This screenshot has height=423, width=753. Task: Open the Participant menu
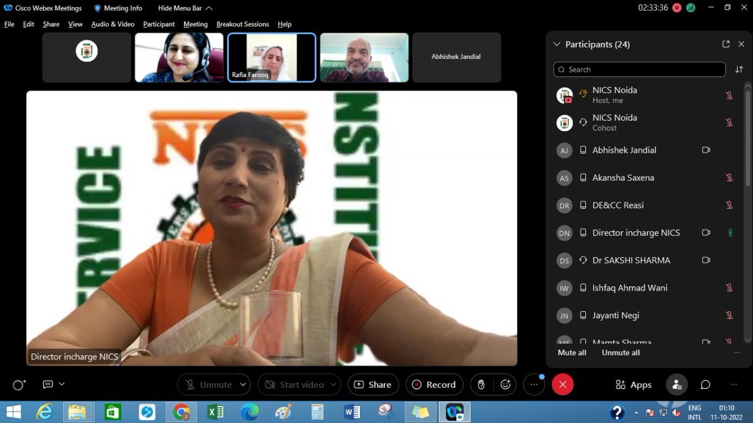click(x=159, y=24)
